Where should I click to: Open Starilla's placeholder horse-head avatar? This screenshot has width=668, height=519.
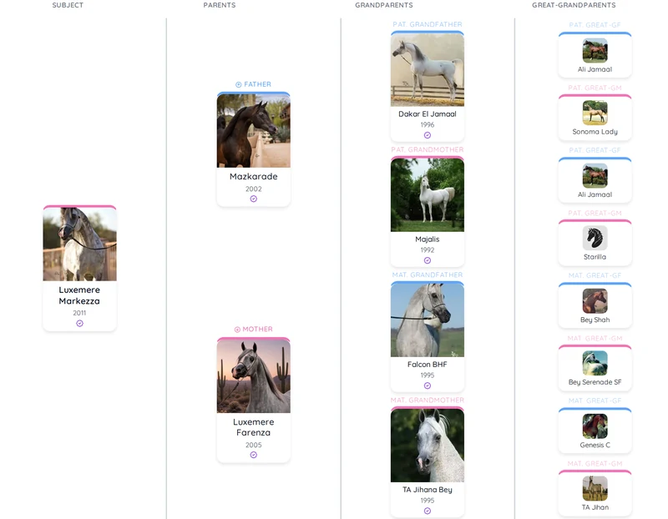595,238
